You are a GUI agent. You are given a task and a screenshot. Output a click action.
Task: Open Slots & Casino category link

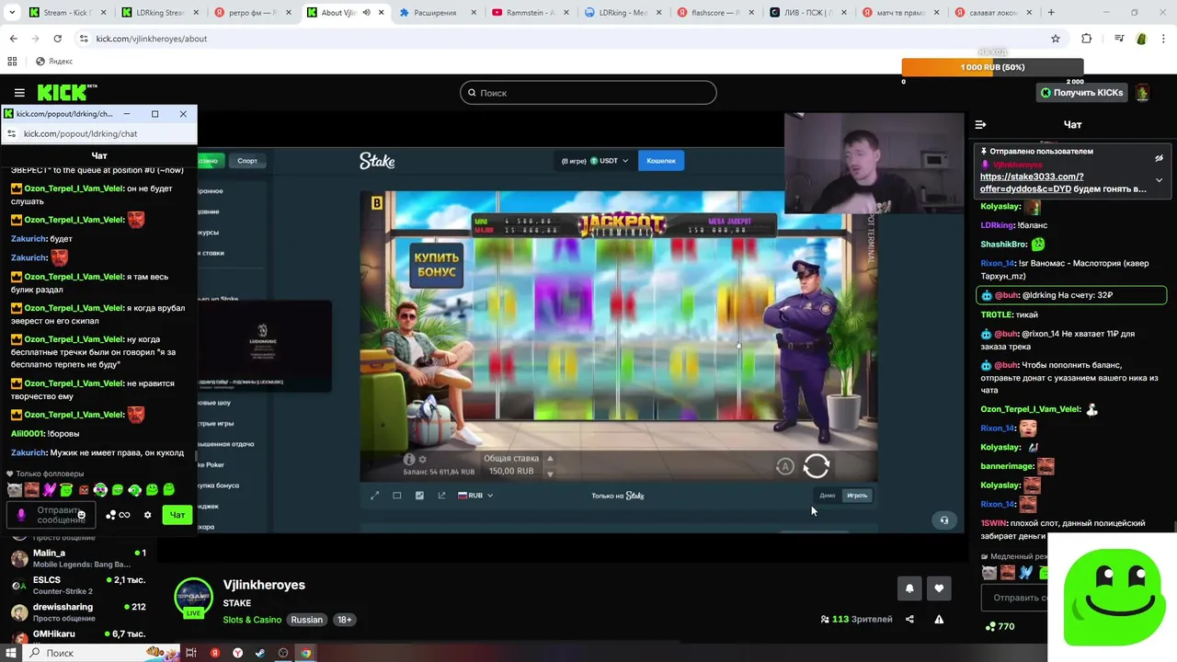coord(252,620)
